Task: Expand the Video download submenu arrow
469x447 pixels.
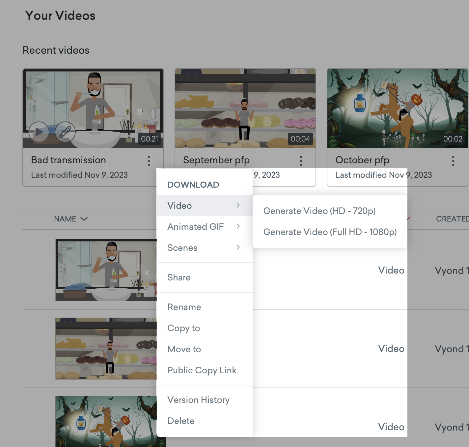Action: (238, 205)
